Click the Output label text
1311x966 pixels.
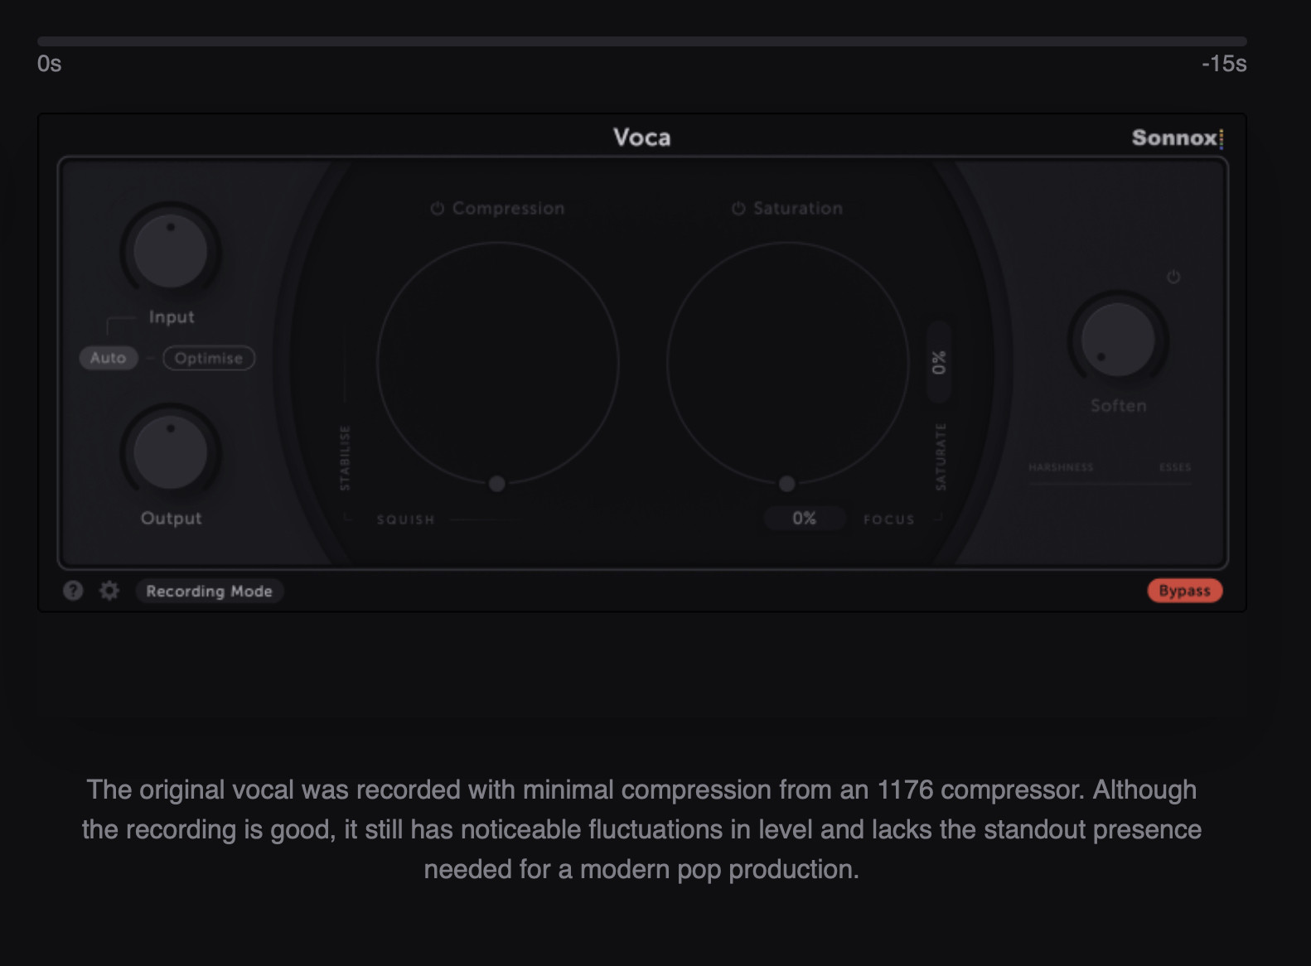coord(172,519)
